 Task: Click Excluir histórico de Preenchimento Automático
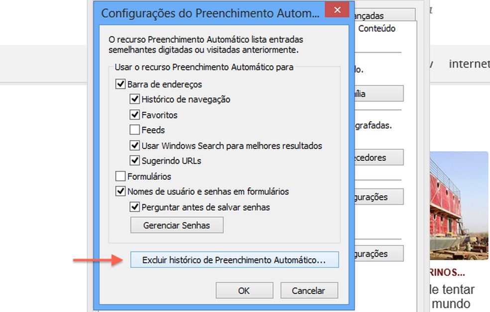coord(235,259)
